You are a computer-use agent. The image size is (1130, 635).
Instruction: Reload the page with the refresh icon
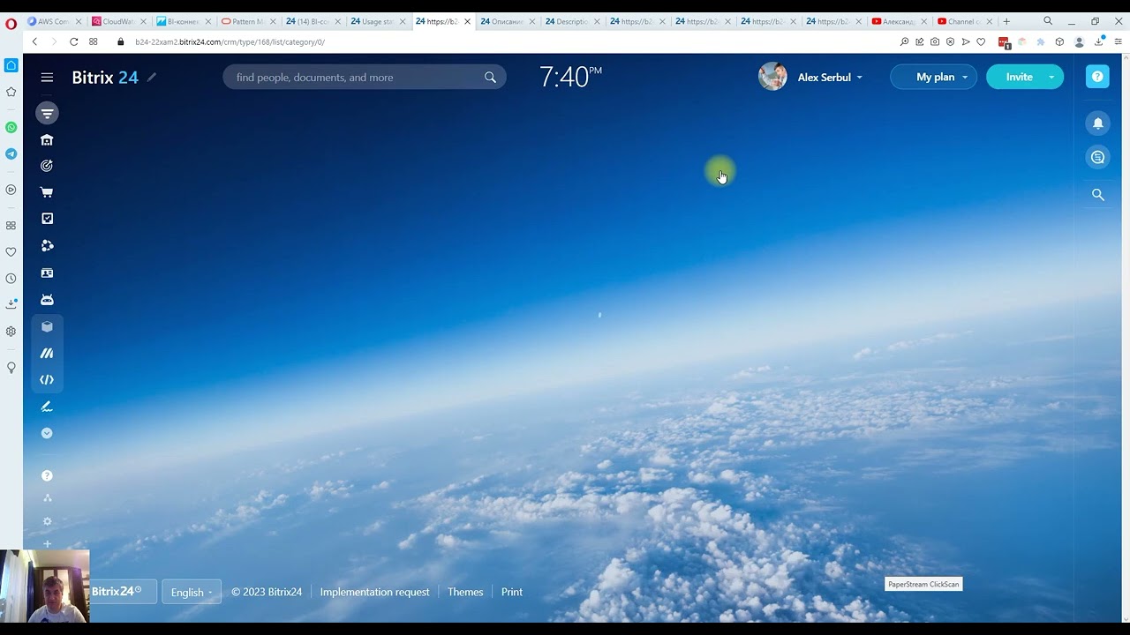pyautogui.click(x=73, y=41)
